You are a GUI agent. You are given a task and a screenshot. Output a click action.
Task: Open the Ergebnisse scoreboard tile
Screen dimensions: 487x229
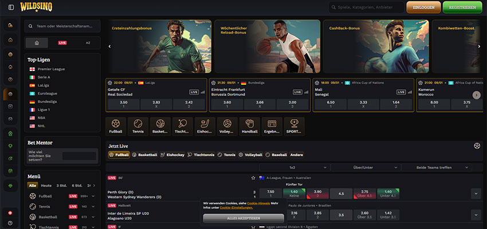[x=272, y=127]
